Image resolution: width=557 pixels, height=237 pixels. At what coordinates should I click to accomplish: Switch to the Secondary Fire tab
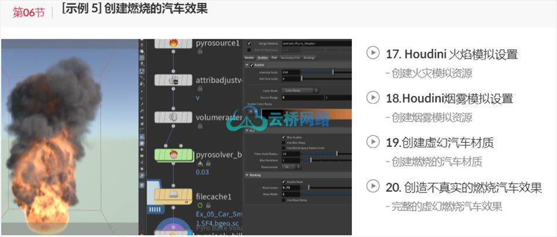290,58
